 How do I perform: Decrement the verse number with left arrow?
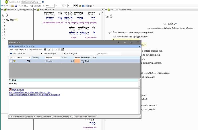pyautogui.click(x=74, y=6)
